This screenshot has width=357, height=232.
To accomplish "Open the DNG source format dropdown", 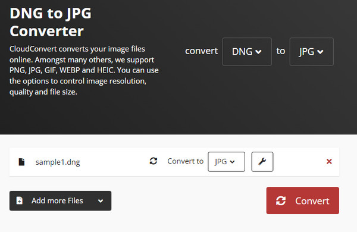I will click(x=247, y=52).
